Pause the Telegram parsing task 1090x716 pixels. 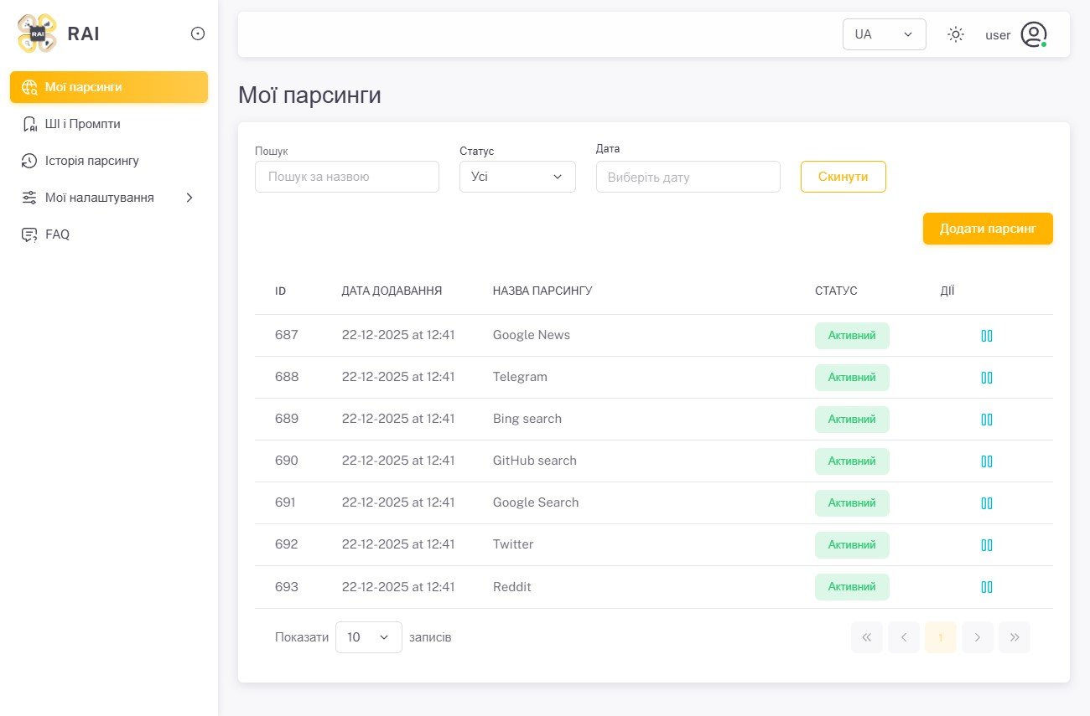pos(987,377)
